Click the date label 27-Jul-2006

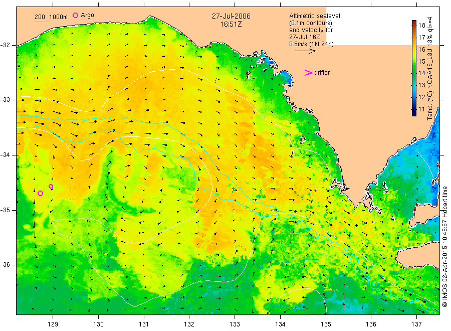[231, 16]
